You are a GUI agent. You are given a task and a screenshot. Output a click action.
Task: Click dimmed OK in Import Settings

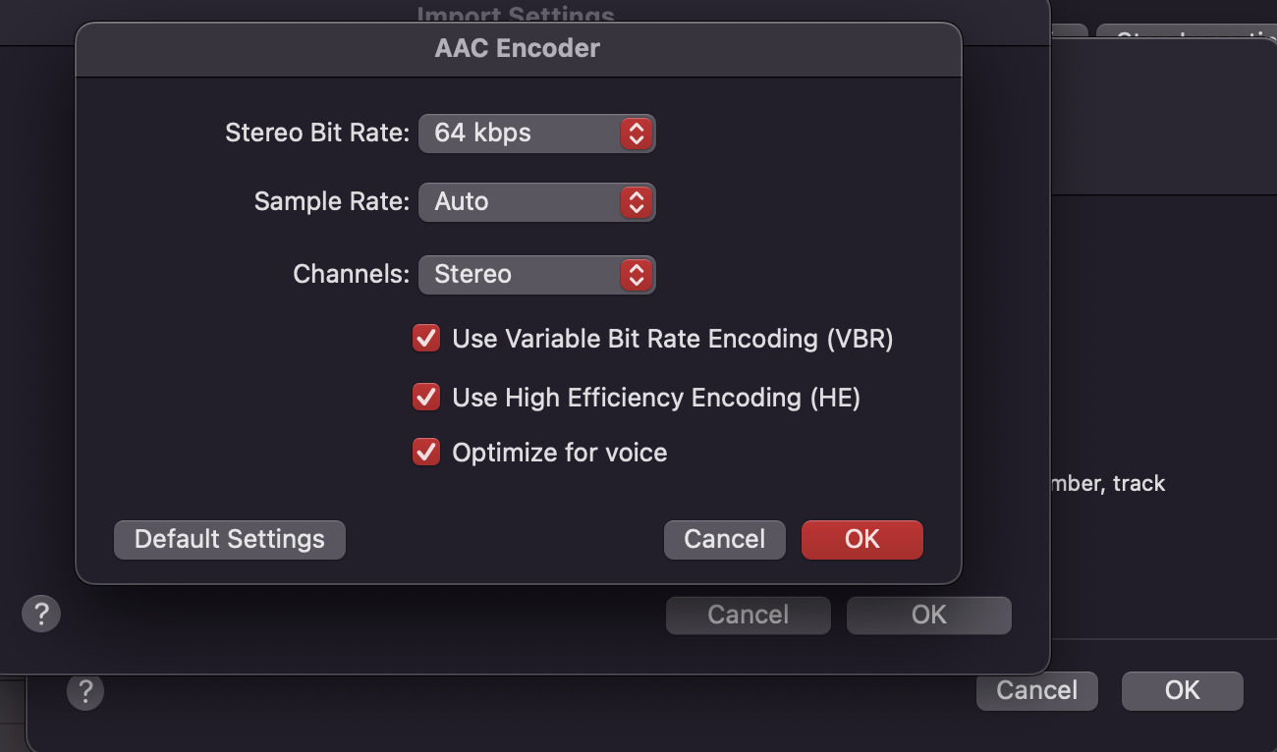[x=928, y=615]
